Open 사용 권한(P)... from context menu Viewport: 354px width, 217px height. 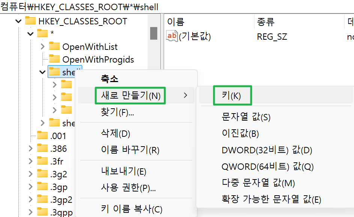pos(128,187)
